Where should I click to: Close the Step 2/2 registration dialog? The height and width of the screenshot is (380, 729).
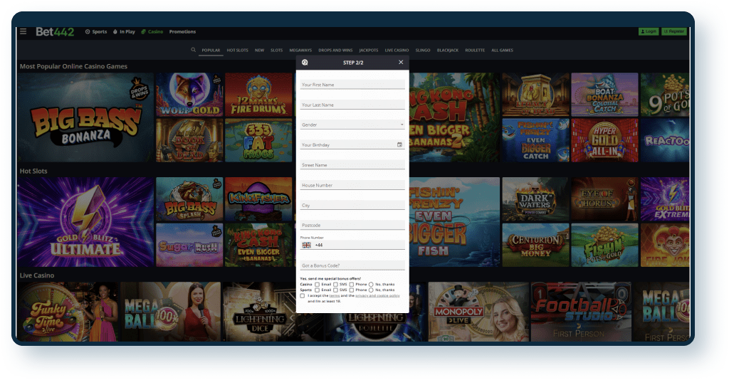(x=401, y=62)
